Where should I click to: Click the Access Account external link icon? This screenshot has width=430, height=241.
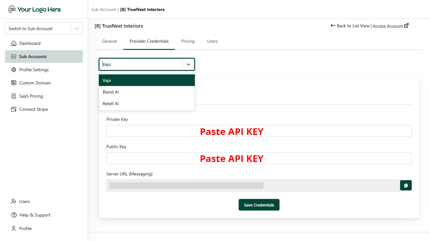[x=406, y=25]
